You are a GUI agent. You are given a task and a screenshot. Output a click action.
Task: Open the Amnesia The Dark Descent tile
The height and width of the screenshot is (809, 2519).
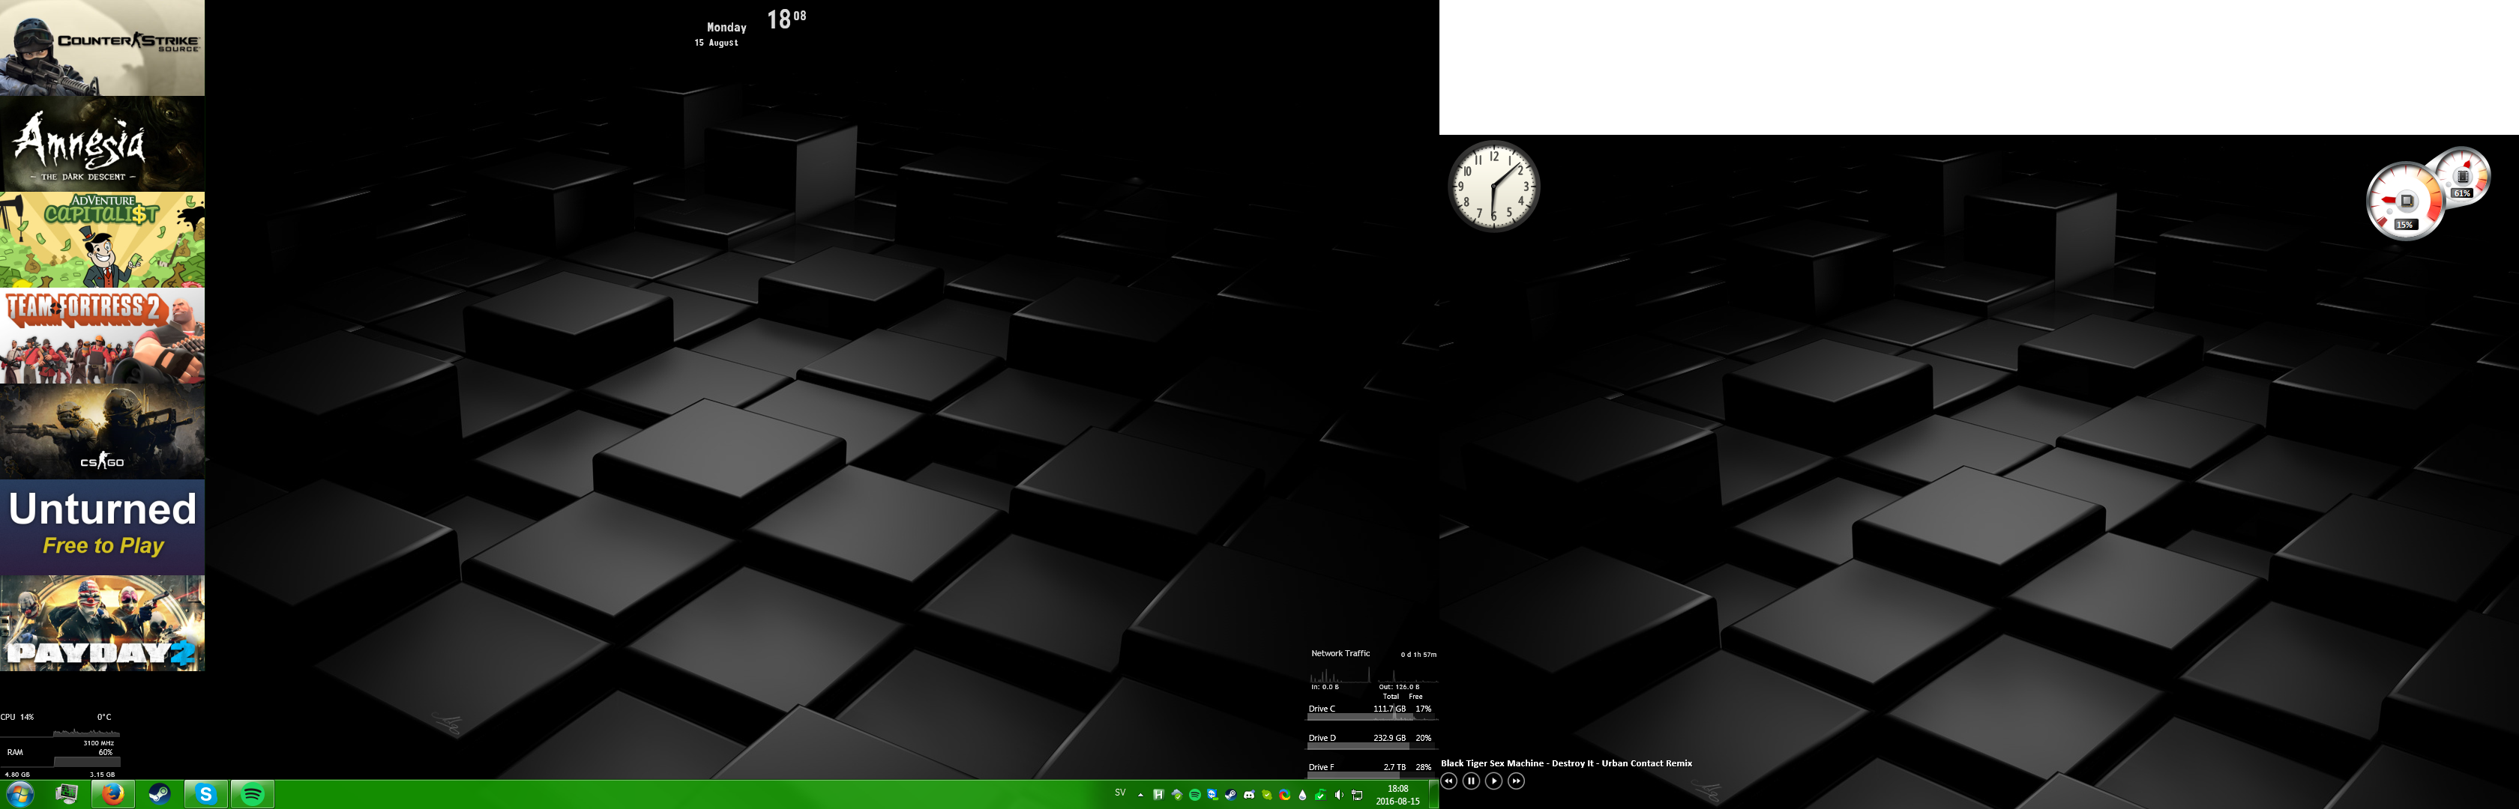coord(102,144)
